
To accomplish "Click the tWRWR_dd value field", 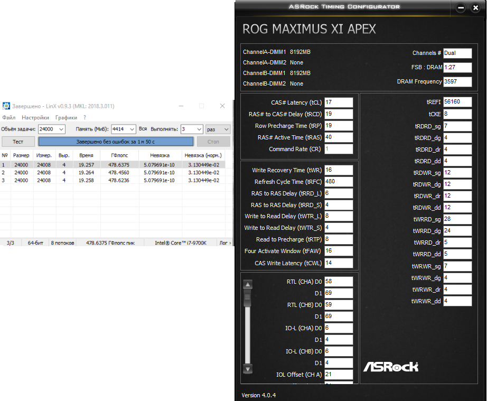I will (x=457, y=301).
